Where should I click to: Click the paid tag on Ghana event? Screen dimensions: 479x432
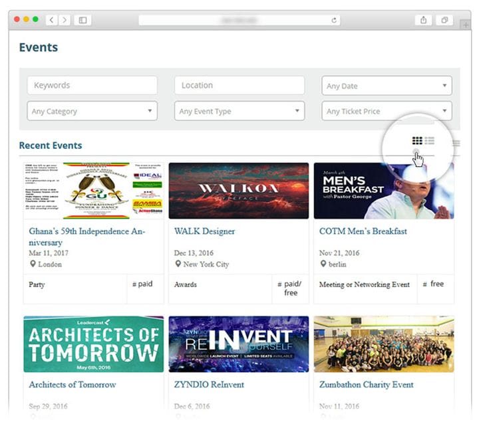142,284
